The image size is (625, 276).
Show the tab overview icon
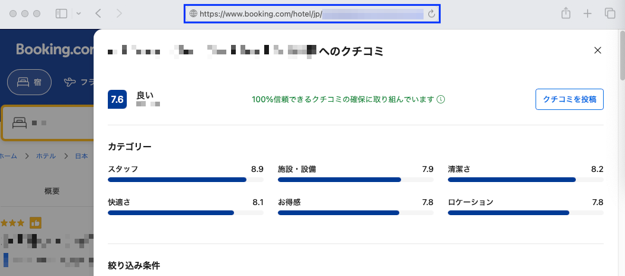click(x=610, y=14)
